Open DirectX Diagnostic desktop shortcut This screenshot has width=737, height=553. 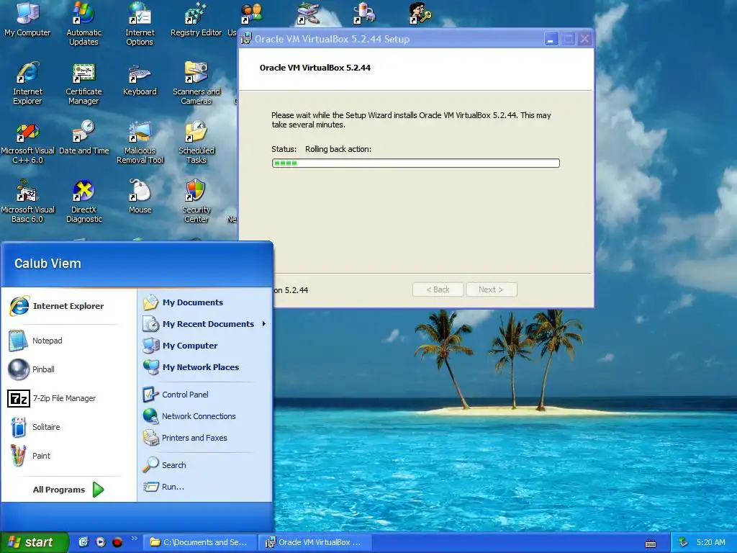(x=83, y=202)
